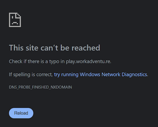Click the sad page error icon
The height and width of the screenshot is (127, 158).
pos(15,20)
